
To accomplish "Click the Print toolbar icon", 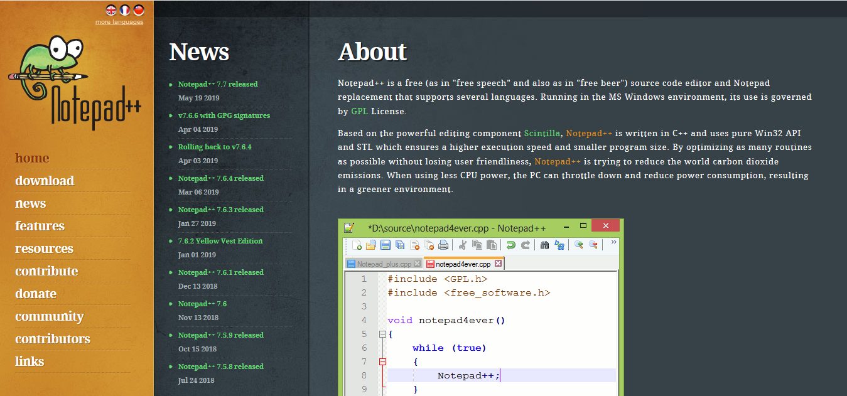I will 443,245.
